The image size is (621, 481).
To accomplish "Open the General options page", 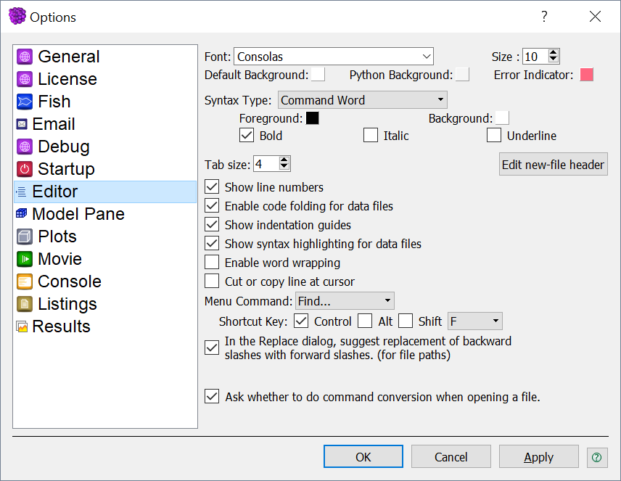I will (x=105, y=57).
